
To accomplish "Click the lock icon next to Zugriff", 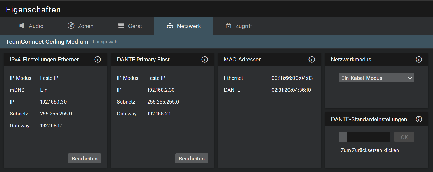I will 228,26.
